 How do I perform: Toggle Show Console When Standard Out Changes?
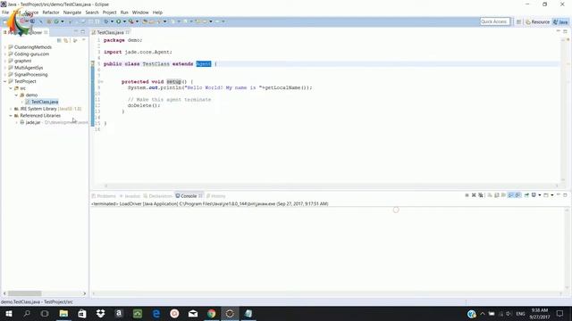coord(510,195)
